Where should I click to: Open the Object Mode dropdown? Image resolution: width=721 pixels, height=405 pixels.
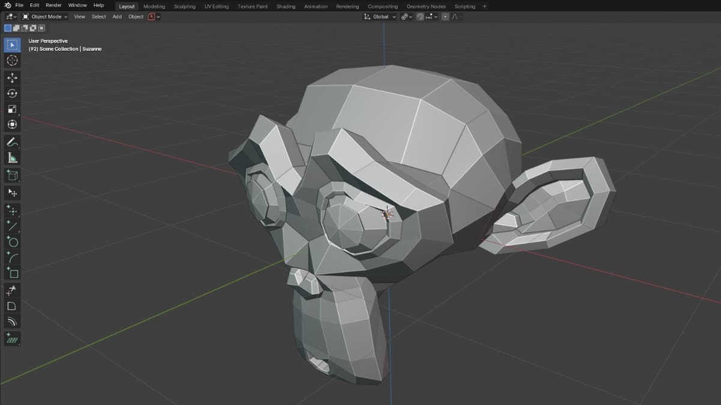coord(45,16)
